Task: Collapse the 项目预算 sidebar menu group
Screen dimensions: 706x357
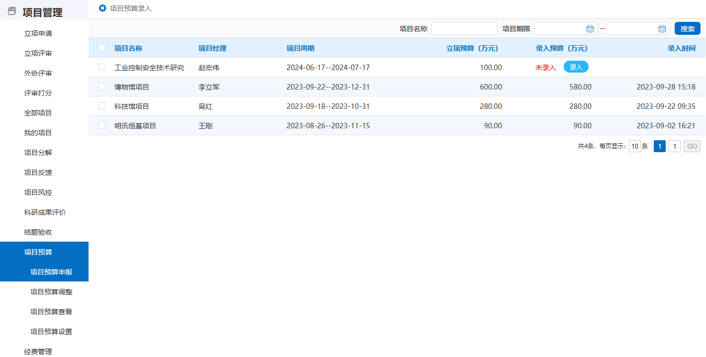Action: click(x=38, y=252)
